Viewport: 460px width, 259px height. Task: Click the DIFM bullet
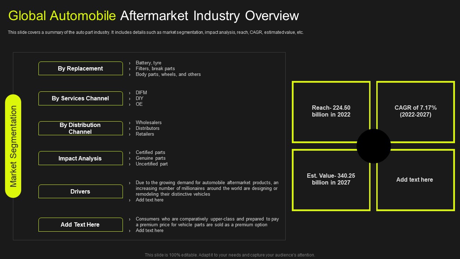click(x=141, y=93)
